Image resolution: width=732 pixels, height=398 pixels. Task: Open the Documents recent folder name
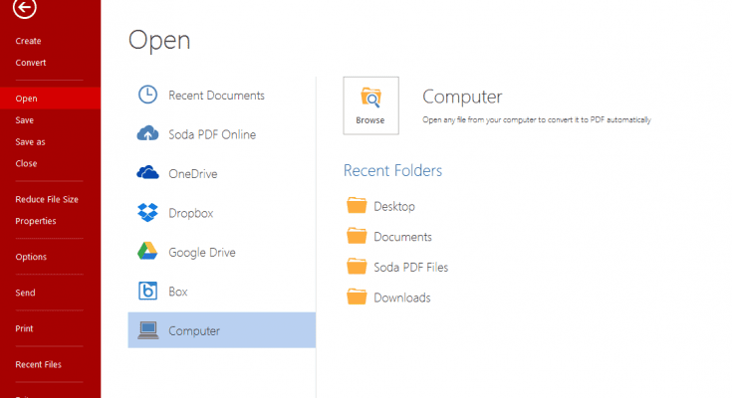tap(403, 237)
